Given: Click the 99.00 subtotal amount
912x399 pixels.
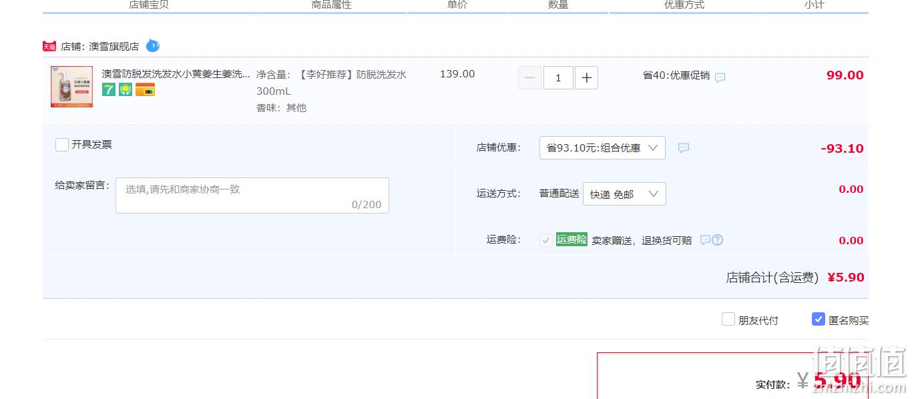Looking at the screenshot, I should click(845, 75).
